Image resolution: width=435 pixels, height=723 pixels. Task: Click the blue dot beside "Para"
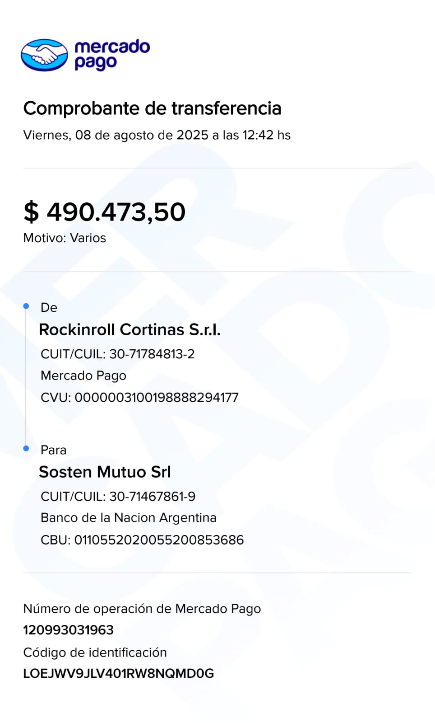pyautogui.click(x=26, y=448)
